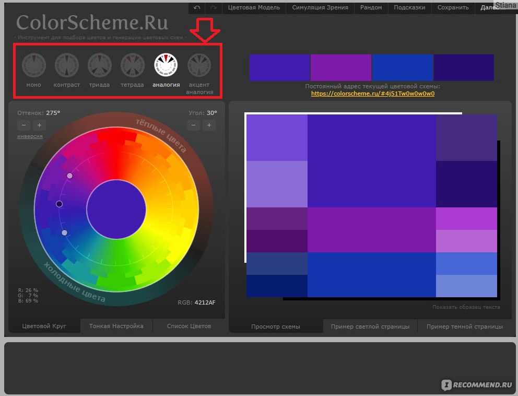Screen dimensions: 518x396
Task: Click the undo arrow icon
Action: pos(197,8)
